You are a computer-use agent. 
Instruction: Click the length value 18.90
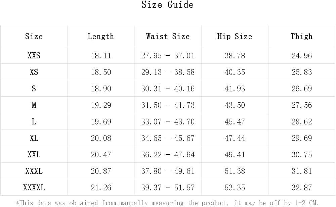tap(101, 89)
